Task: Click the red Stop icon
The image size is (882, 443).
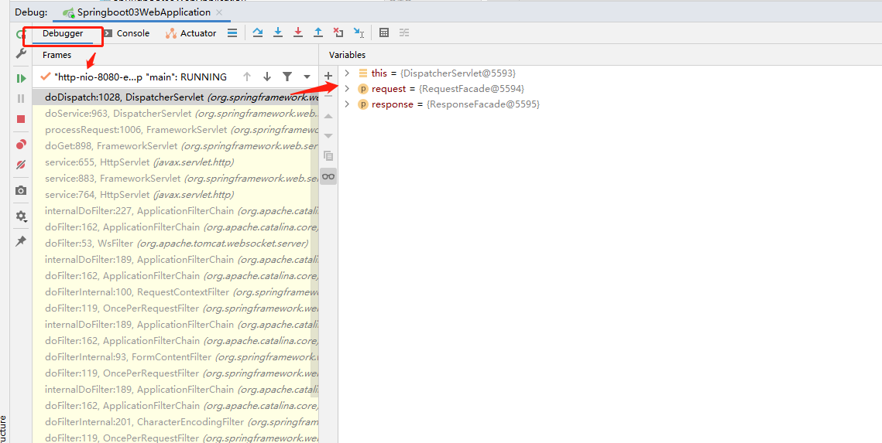Action: click(x=21, y=119)
